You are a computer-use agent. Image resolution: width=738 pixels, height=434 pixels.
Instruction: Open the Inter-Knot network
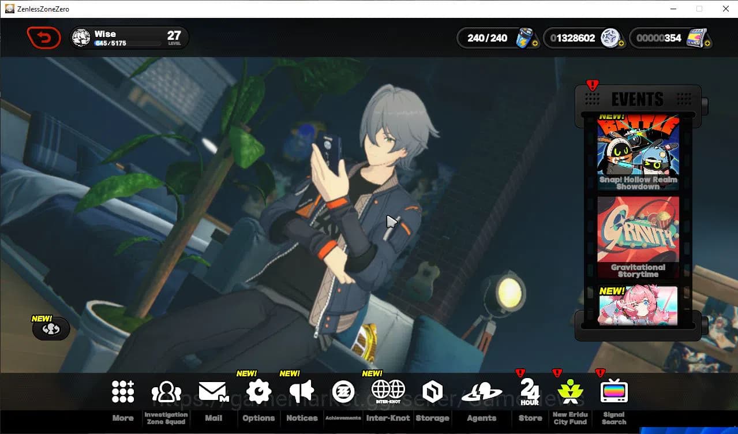click(x=388, y=390)
